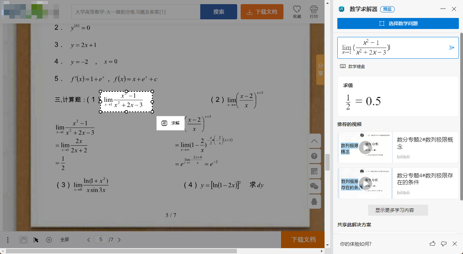Share the page via the WeChat icon
The image size is (463, 254).
pyautogui.click(x=314, y=186)
